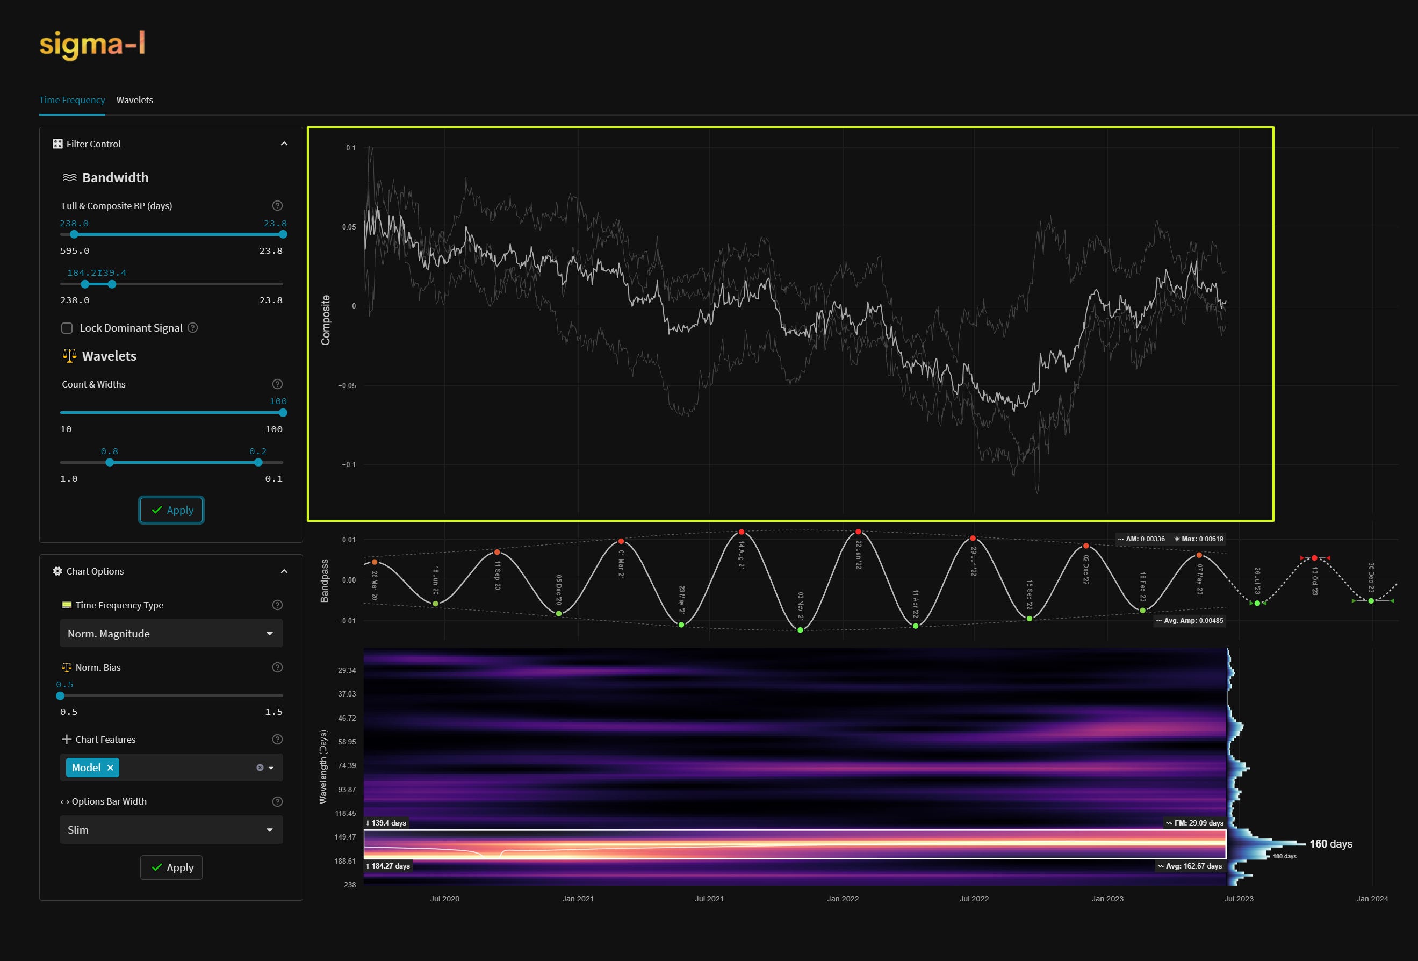Click the Options Bar Width arrows icon
This screenshot has width=1418, height=961.
coord(66,801)
